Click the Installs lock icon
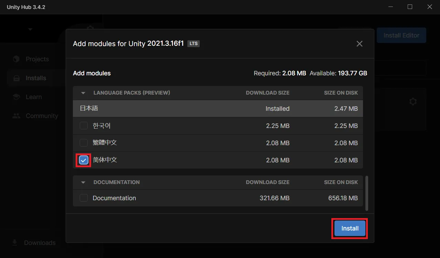Image resolution: width=440 pixels, height=258 pixels. point(16,78)
